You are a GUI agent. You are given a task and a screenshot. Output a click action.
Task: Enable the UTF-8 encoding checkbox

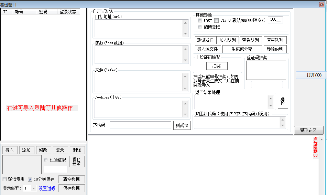click(x=216, y=21)
